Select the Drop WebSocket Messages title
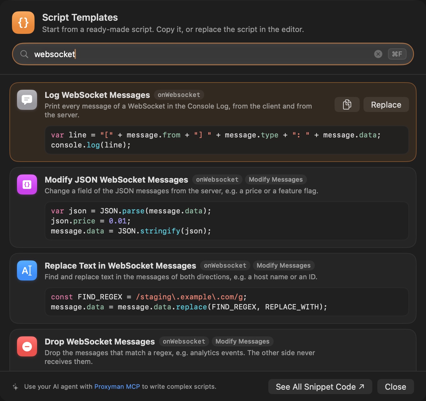The width and height of the screenshot is (426, 401). click(100, 342)
